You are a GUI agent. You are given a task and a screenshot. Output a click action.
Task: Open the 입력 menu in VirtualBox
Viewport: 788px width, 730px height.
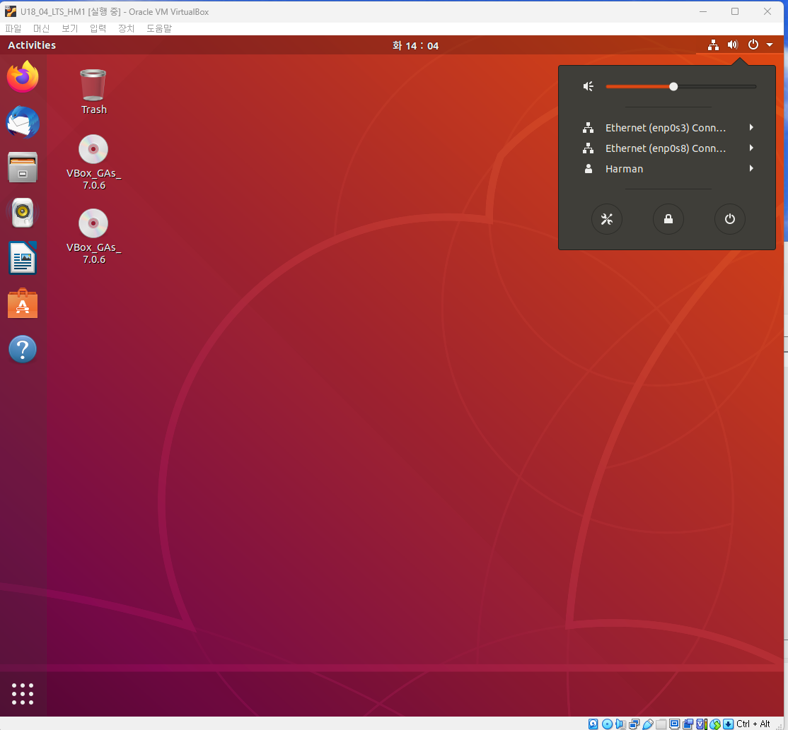point(98,28)
